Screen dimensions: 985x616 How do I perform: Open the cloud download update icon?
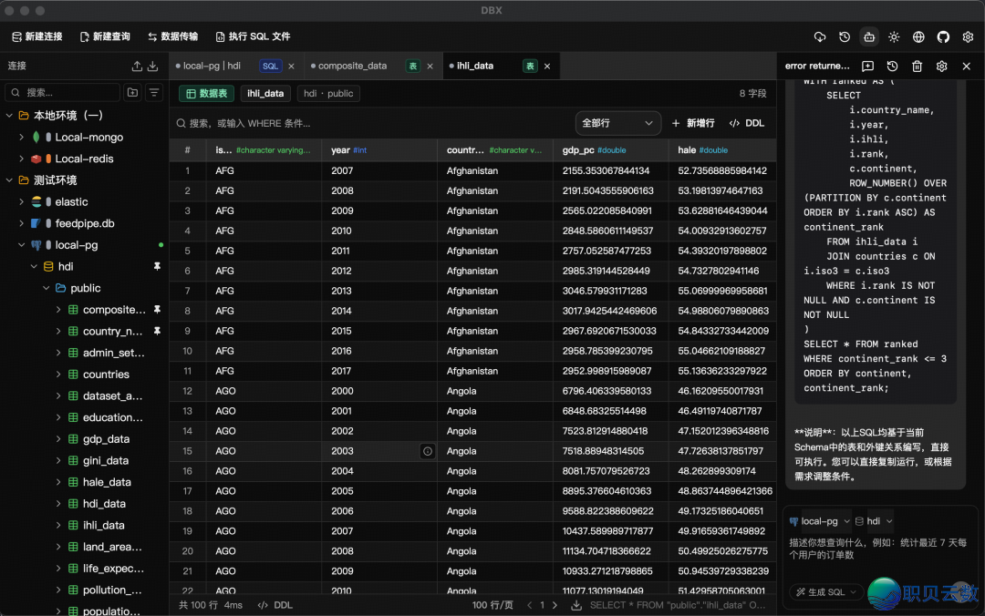[820, 37]
